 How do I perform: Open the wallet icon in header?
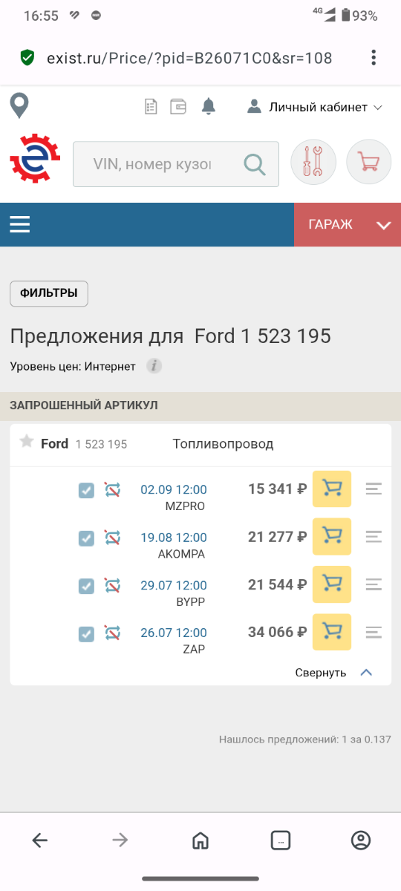click(x=178, y=107)
